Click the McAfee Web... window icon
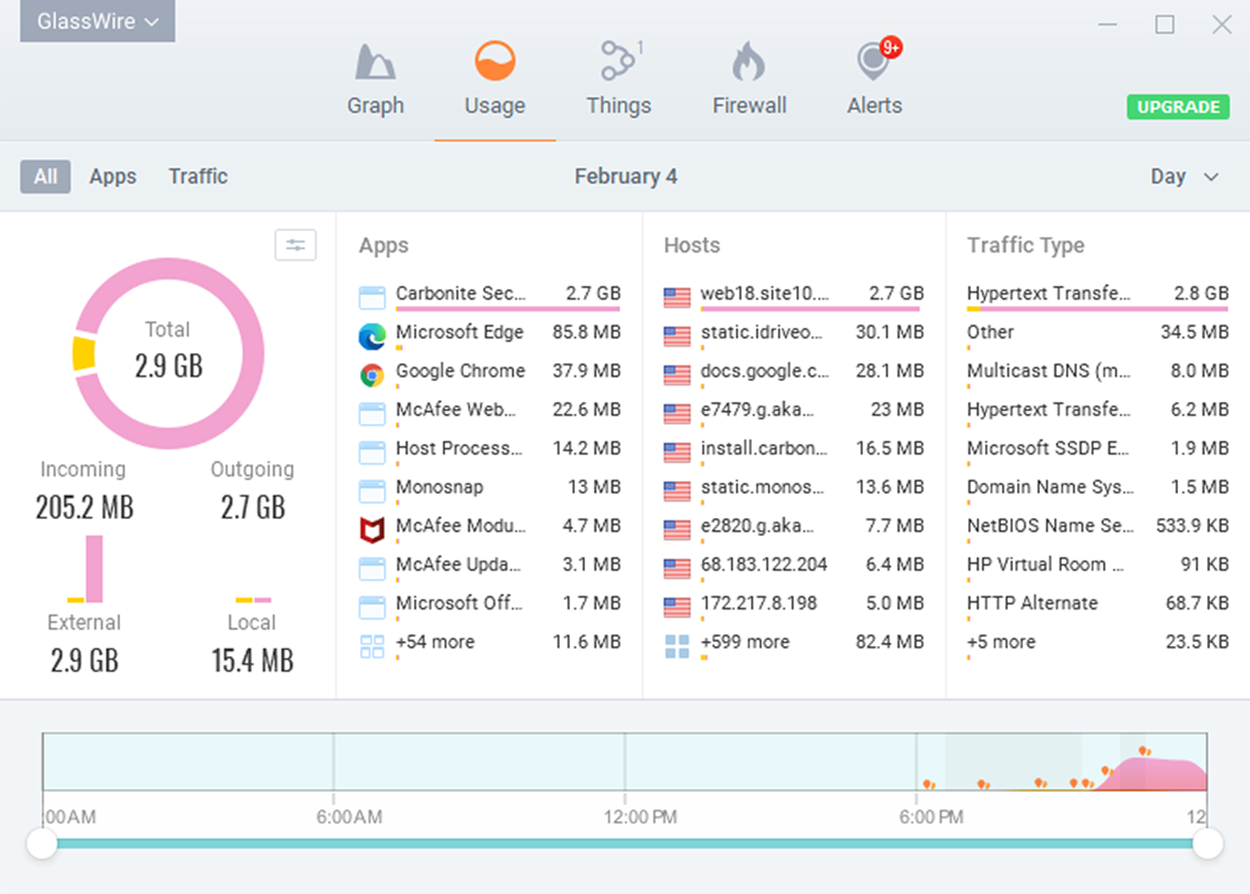This screenshot has width=1250, height=894. [x=372, y=414]
